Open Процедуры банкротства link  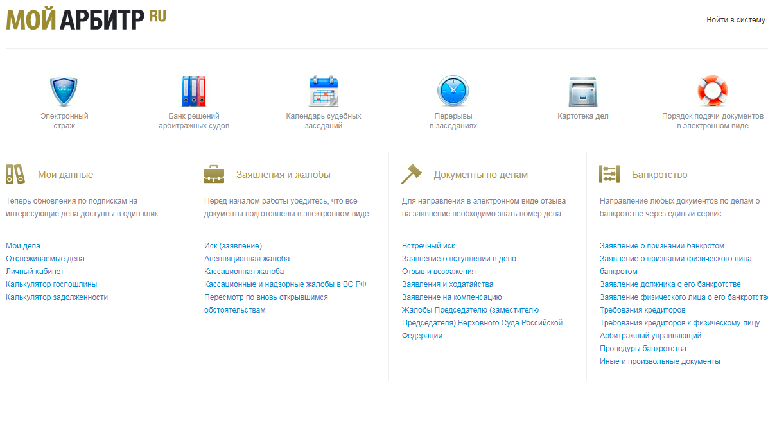tap(643, 349)
